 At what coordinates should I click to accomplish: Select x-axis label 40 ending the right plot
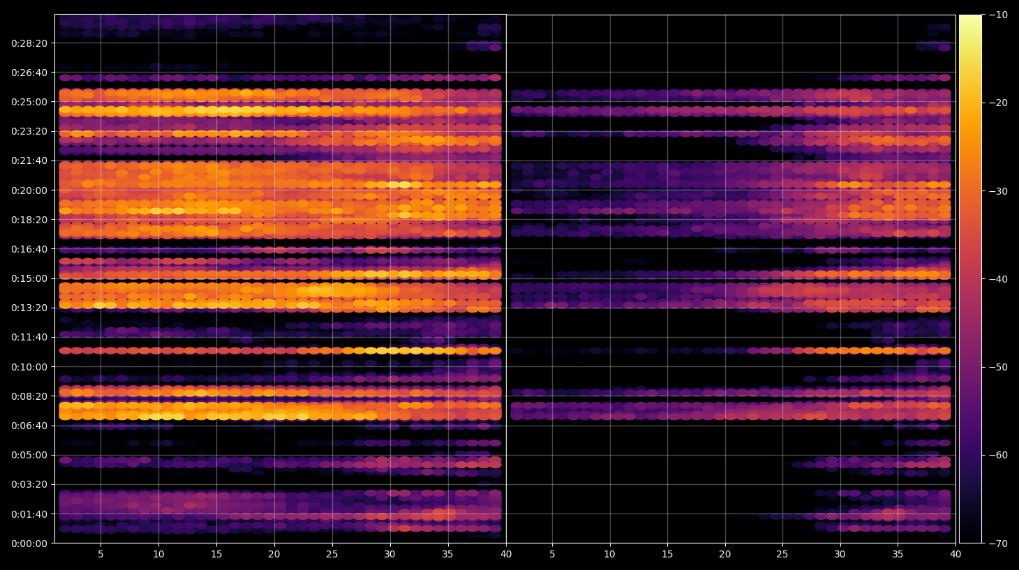tap(955, 555)
